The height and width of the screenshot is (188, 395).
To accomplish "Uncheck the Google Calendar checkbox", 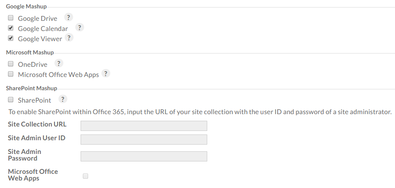I will tap(11, 28).
